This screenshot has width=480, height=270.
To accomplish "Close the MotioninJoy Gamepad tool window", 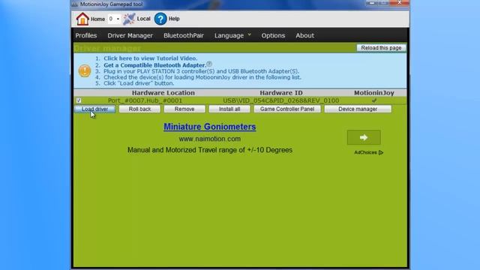I will (x=400, y=3).
